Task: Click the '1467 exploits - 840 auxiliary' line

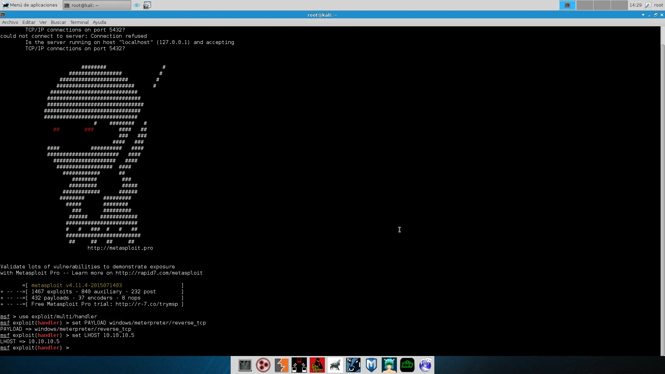Action: pyautogui.click(x=94, y=292)
